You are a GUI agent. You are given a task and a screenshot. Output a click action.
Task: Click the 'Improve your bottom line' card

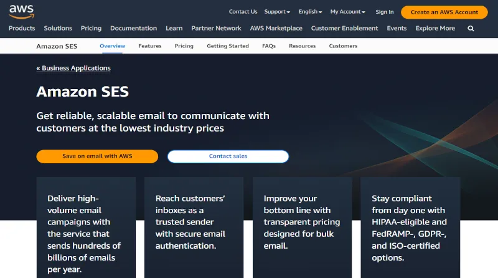coord(302,228)
